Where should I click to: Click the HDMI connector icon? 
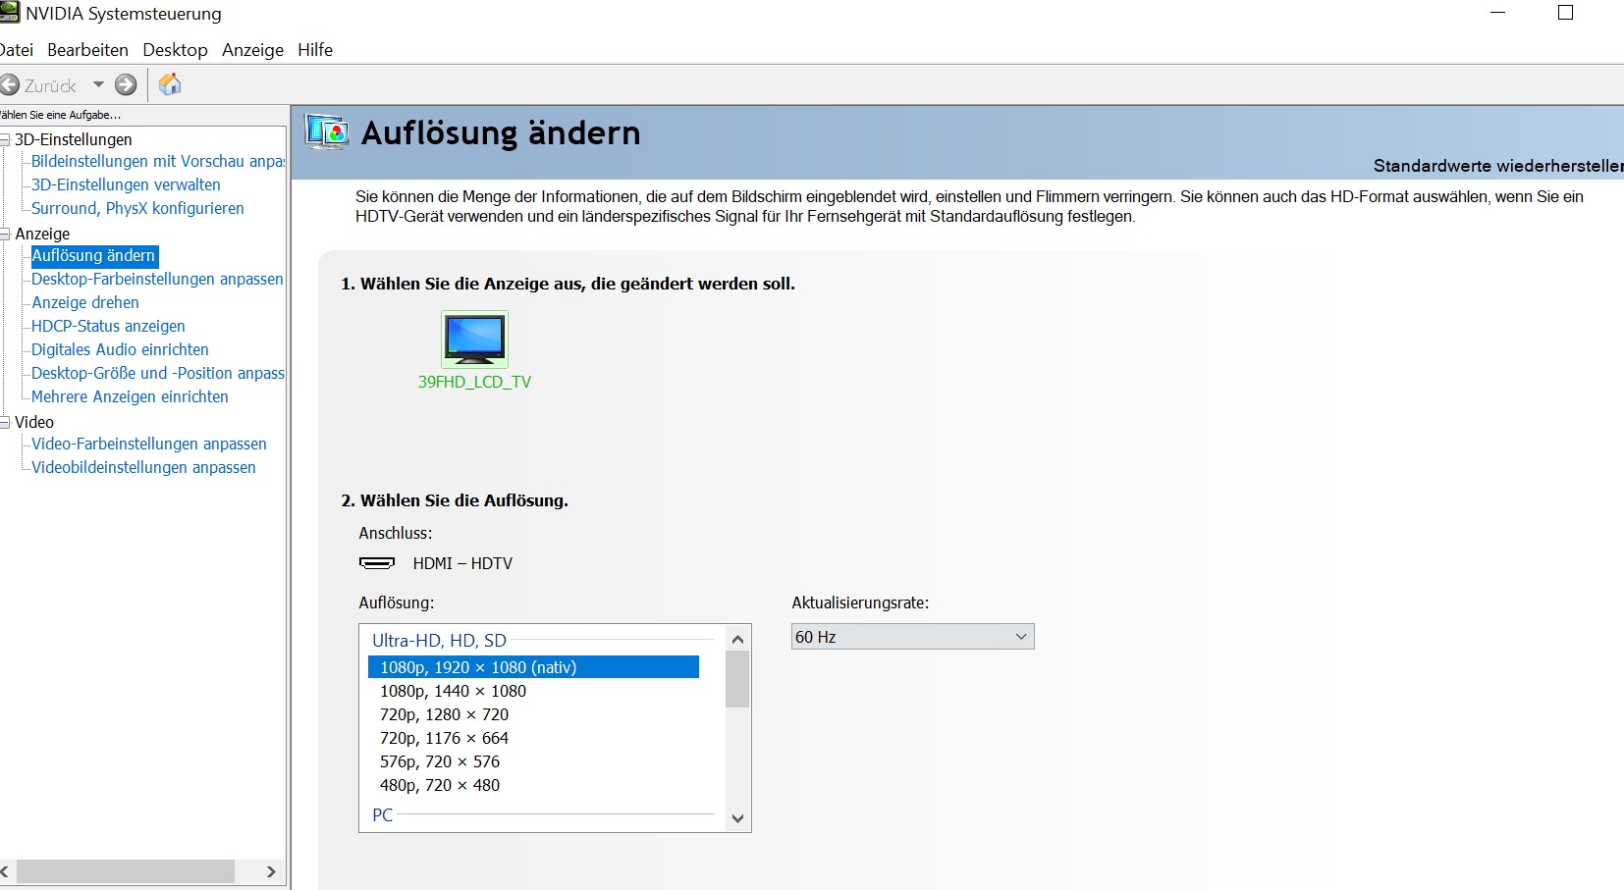point(377,563)
